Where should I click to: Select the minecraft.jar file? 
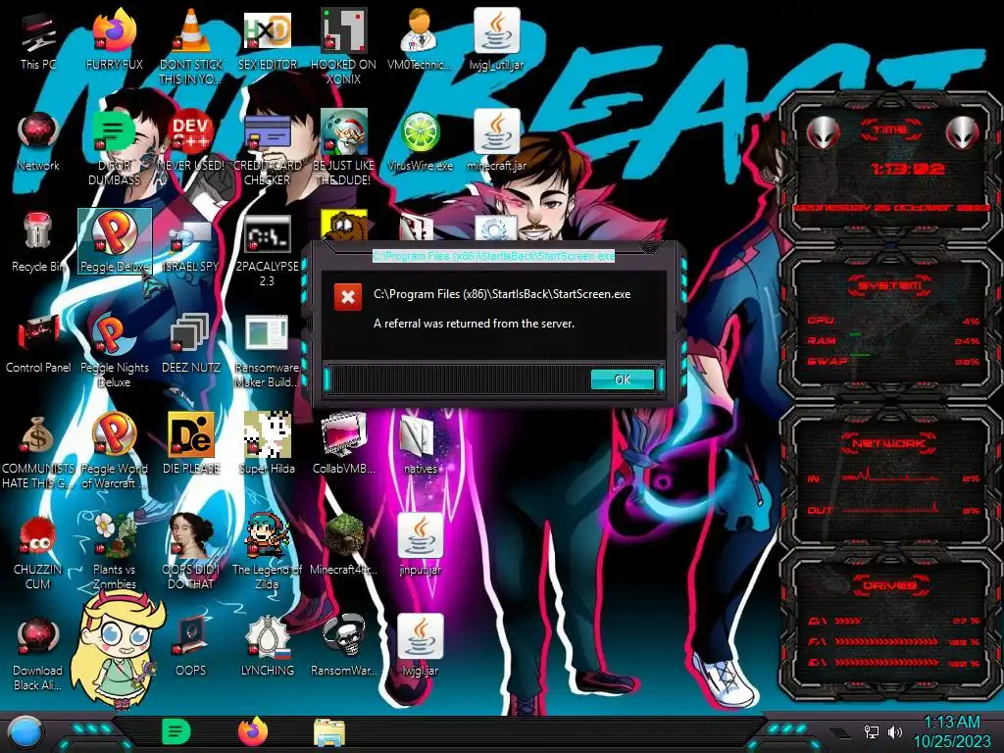point(496,141)
